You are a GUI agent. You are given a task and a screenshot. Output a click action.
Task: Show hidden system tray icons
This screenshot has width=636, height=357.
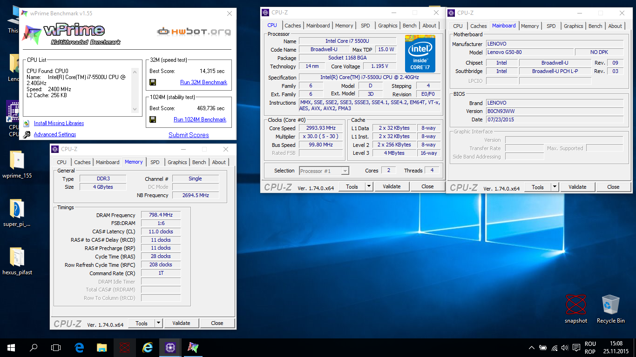click(532, 348)
